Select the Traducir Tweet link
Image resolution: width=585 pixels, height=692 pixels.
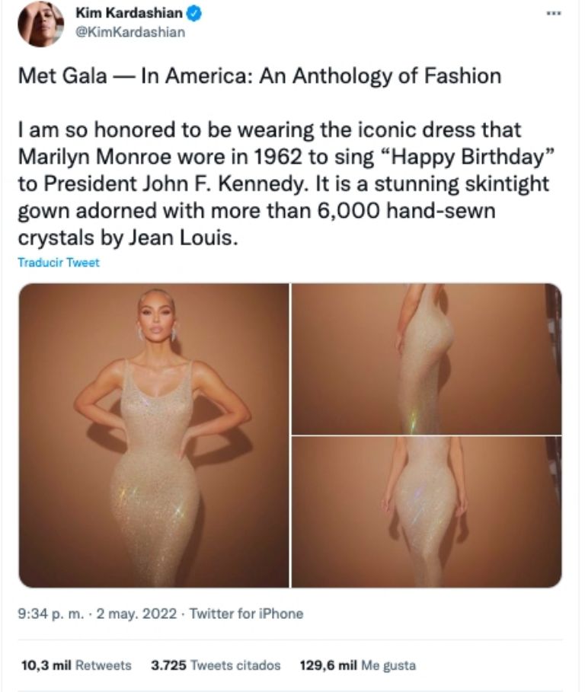[57, 261]
